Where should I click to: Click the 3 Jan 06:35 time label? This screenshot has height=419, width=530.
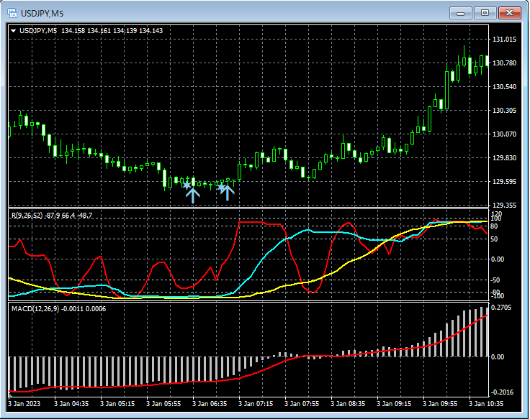(210, 403)
